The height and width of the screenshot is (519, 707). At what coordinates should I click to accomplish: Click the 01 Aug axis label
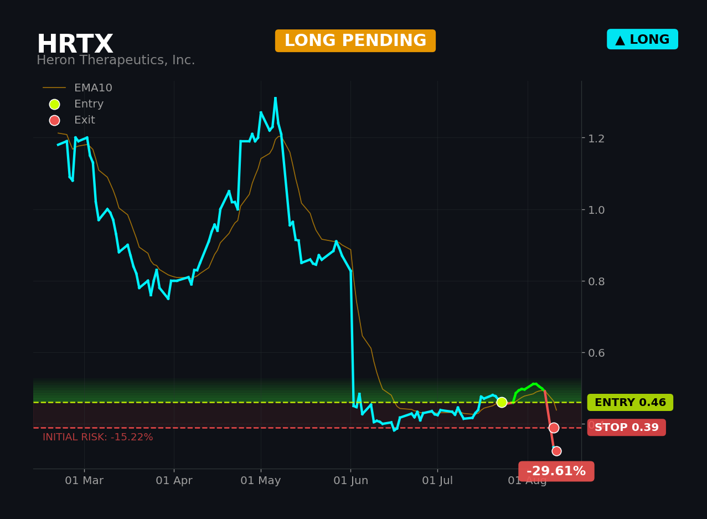pos(527,481)
